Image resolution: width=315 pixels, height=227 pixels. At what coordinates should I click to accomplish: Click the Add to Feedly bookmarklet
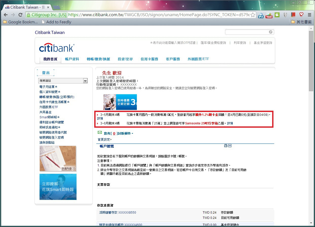[x=56, y=22]
